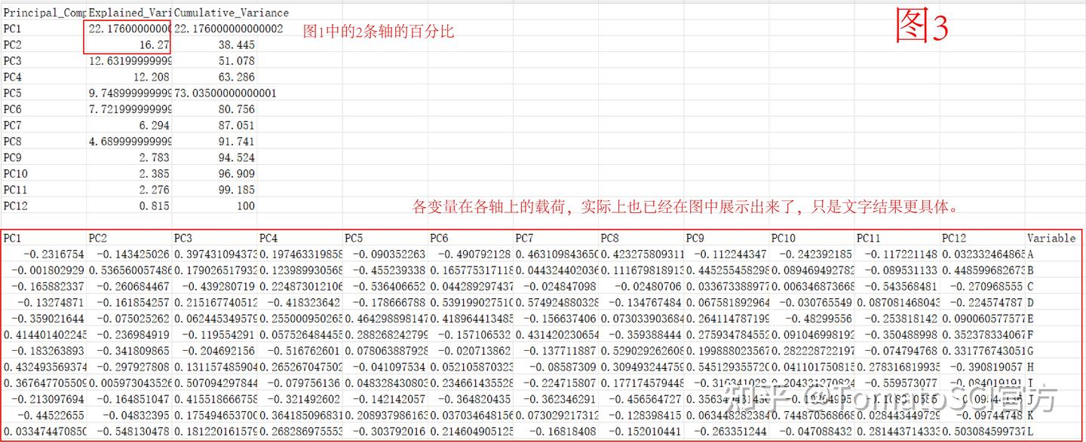The image size is (1086, 442).
Task: Select the PC8 row label
Action: click(x=15, y=140)
